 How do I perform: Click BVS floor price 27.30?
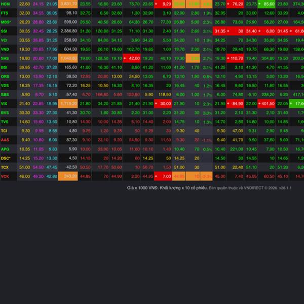(x=52, y=112)
